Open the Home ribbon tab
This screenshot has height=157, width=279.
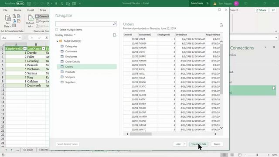point(17,10)
